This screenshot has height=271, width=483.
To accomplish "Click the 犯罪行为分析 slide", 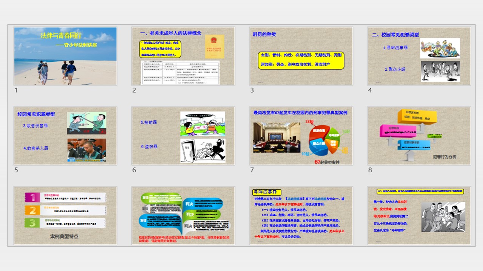I will point(419,136).
